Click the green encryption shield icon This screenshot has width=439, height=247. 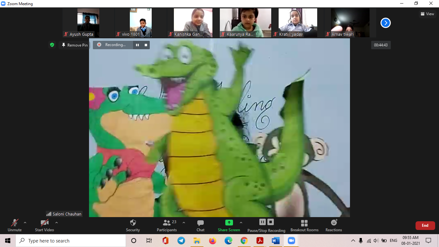click(52, 45)
